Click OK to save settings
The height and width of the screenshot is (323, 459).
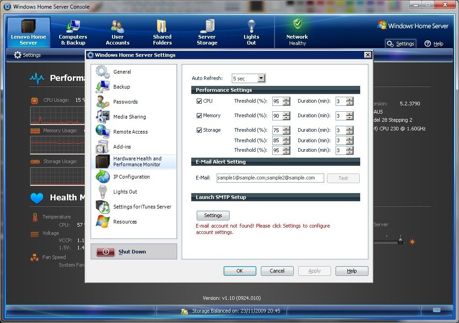point(240,271)
